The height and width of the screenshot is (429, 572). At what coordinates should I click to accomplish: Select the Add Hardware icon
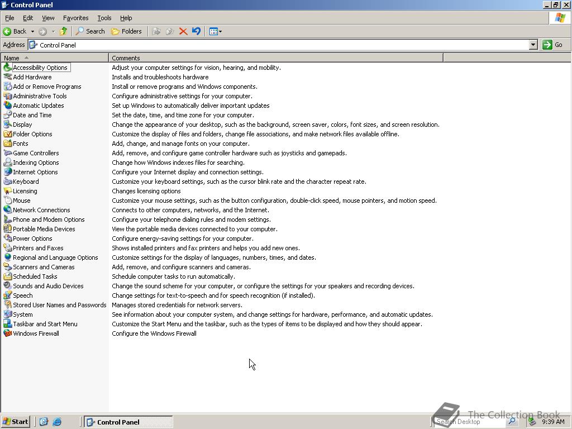(8, 77)
